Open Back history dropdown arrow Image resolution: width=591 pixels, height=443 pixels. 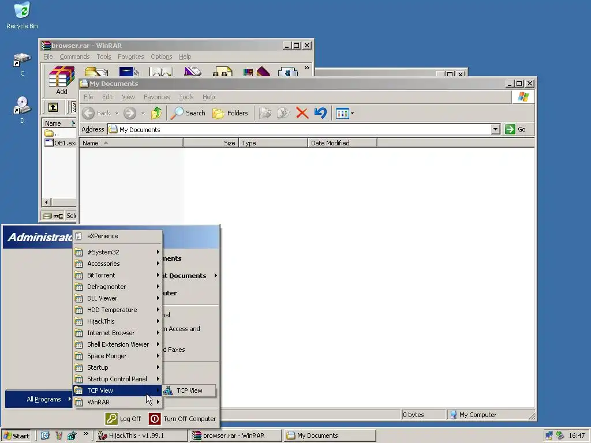pos(117,113)
